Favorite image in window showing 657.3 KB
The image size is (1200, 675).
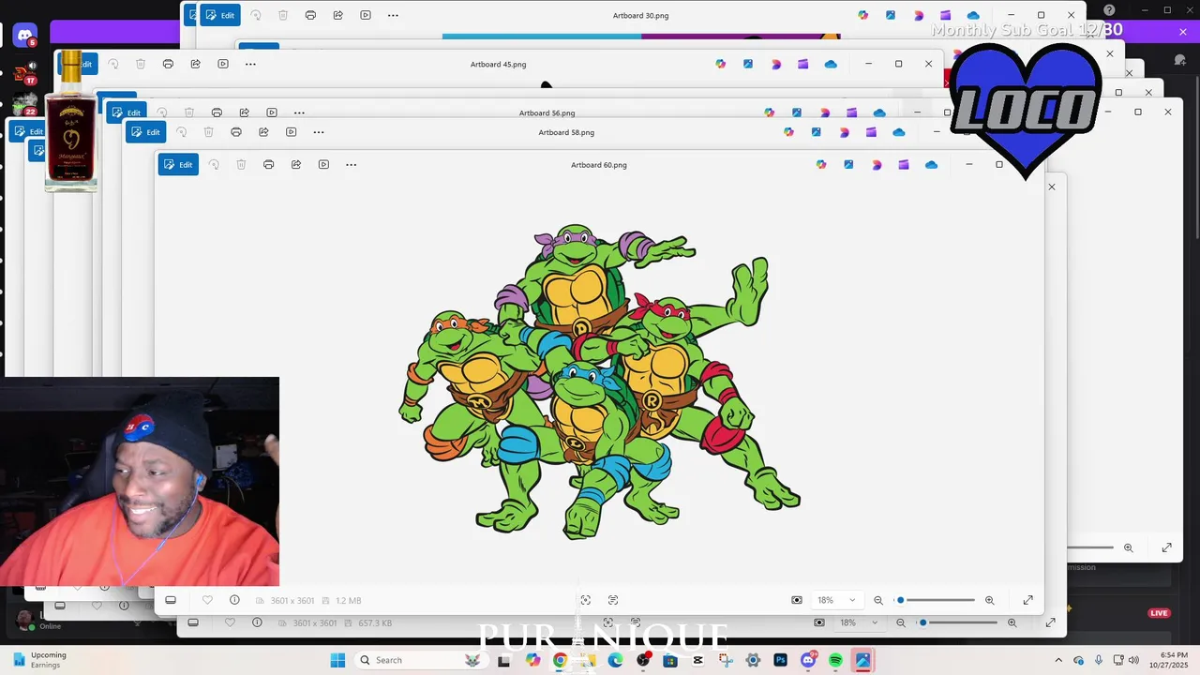coord(230,622)
